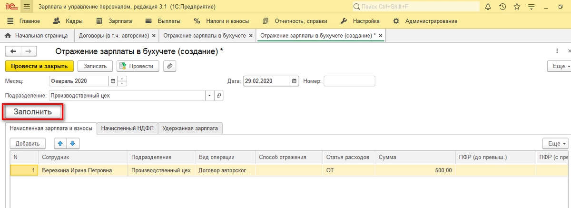
Task: Click the paperclip attachments icon
Action: [170, 66]
